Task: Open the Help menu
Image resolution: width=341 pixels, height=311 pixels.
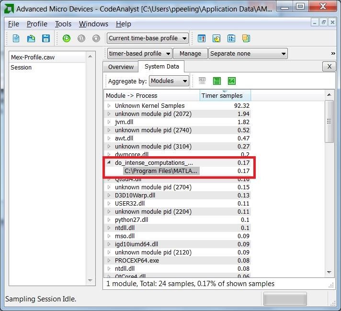Action: (123, 24)
